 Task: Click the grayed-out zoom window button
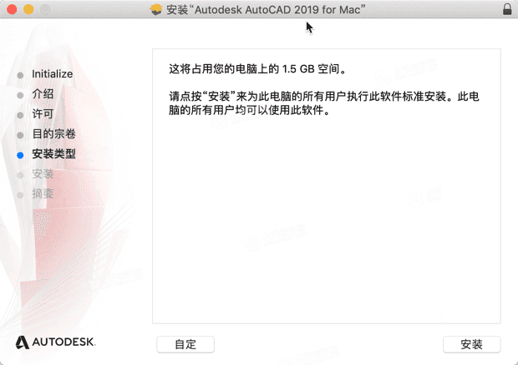pyautogui.click(x=44, y=9)
